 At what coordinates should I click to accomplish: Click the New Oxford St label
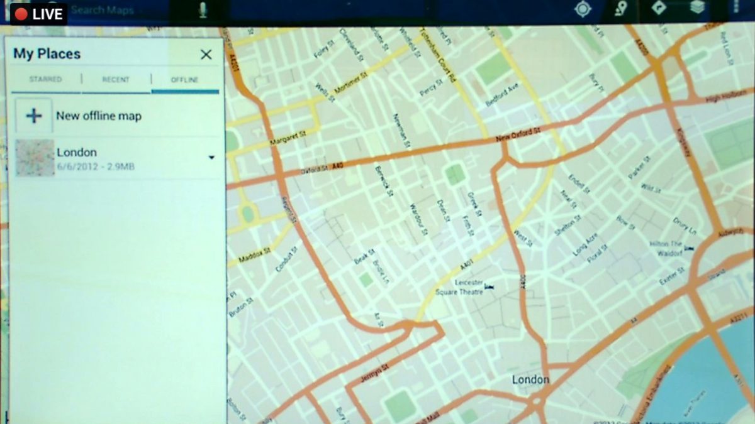coord(517,134)
